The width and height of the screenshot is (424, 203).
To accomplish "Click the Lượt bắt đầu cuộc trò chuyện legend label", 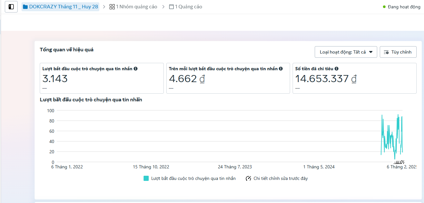I will 193,179.
